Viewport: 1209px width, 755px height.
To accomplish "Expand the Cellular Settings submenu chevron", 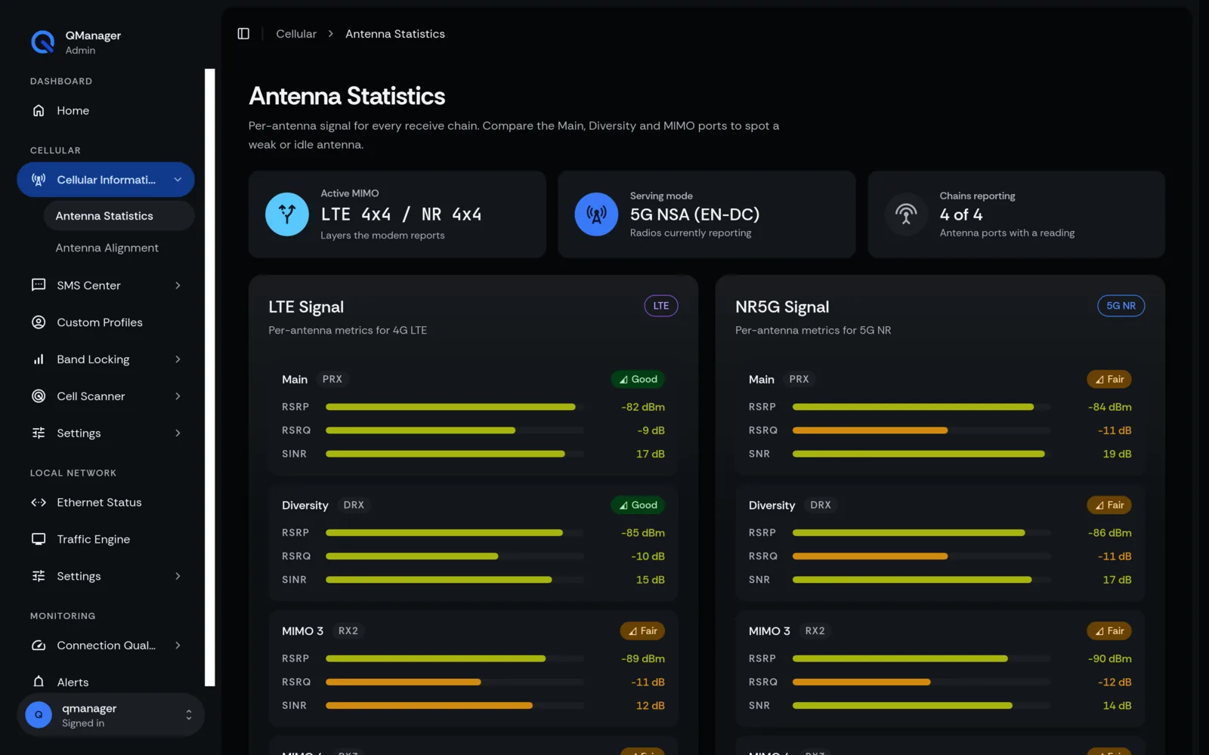I will coord(178,433).
